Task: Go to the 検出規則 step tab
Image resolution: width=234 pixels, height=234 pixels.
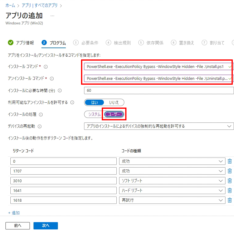Action: 118,43
